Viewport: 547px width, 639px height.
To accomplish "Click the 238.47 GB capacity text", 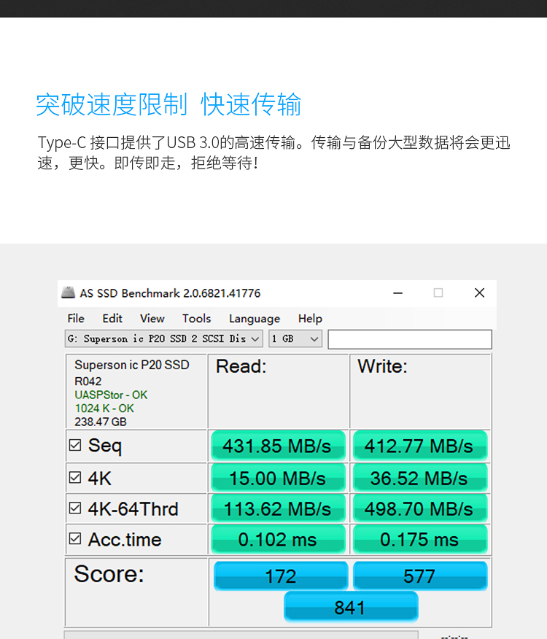I will pyautogui.click(x=101, y=422).
